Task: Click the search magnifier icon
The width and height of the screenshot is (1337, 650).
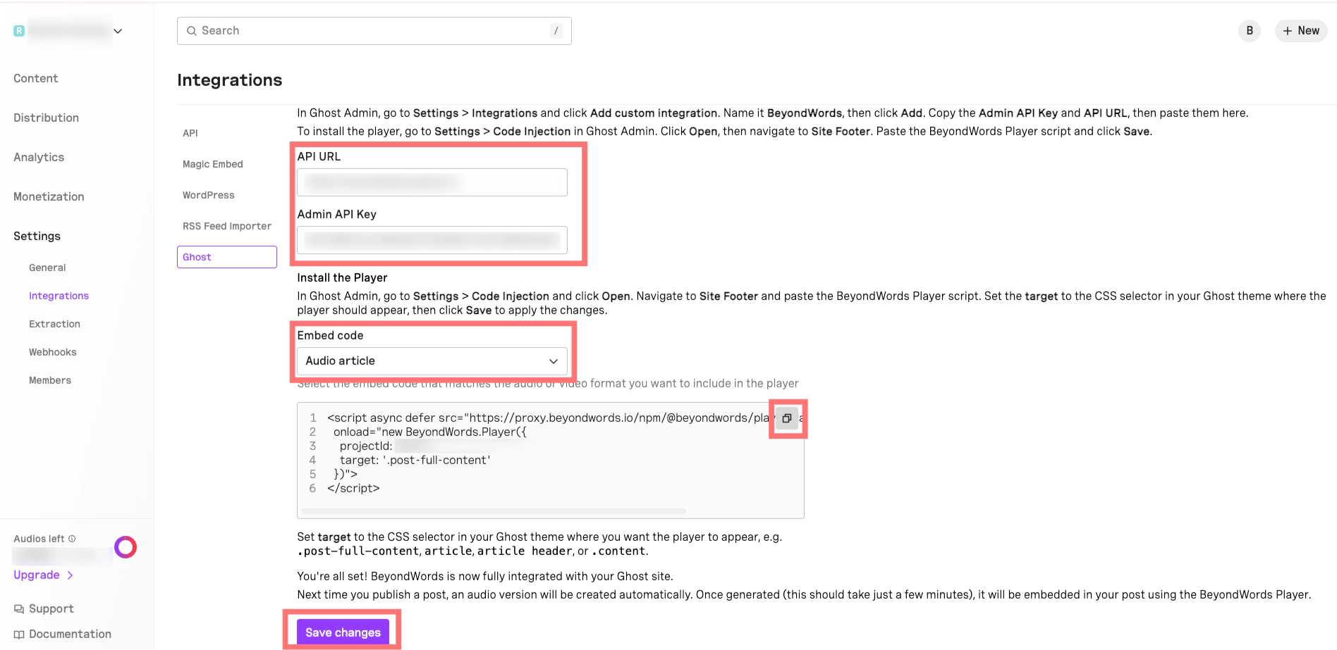Action: [191, 31]
